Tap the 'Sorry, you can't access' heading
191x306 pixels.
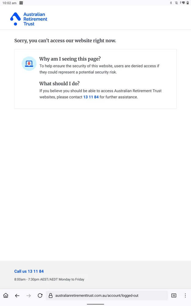point(65,41)
